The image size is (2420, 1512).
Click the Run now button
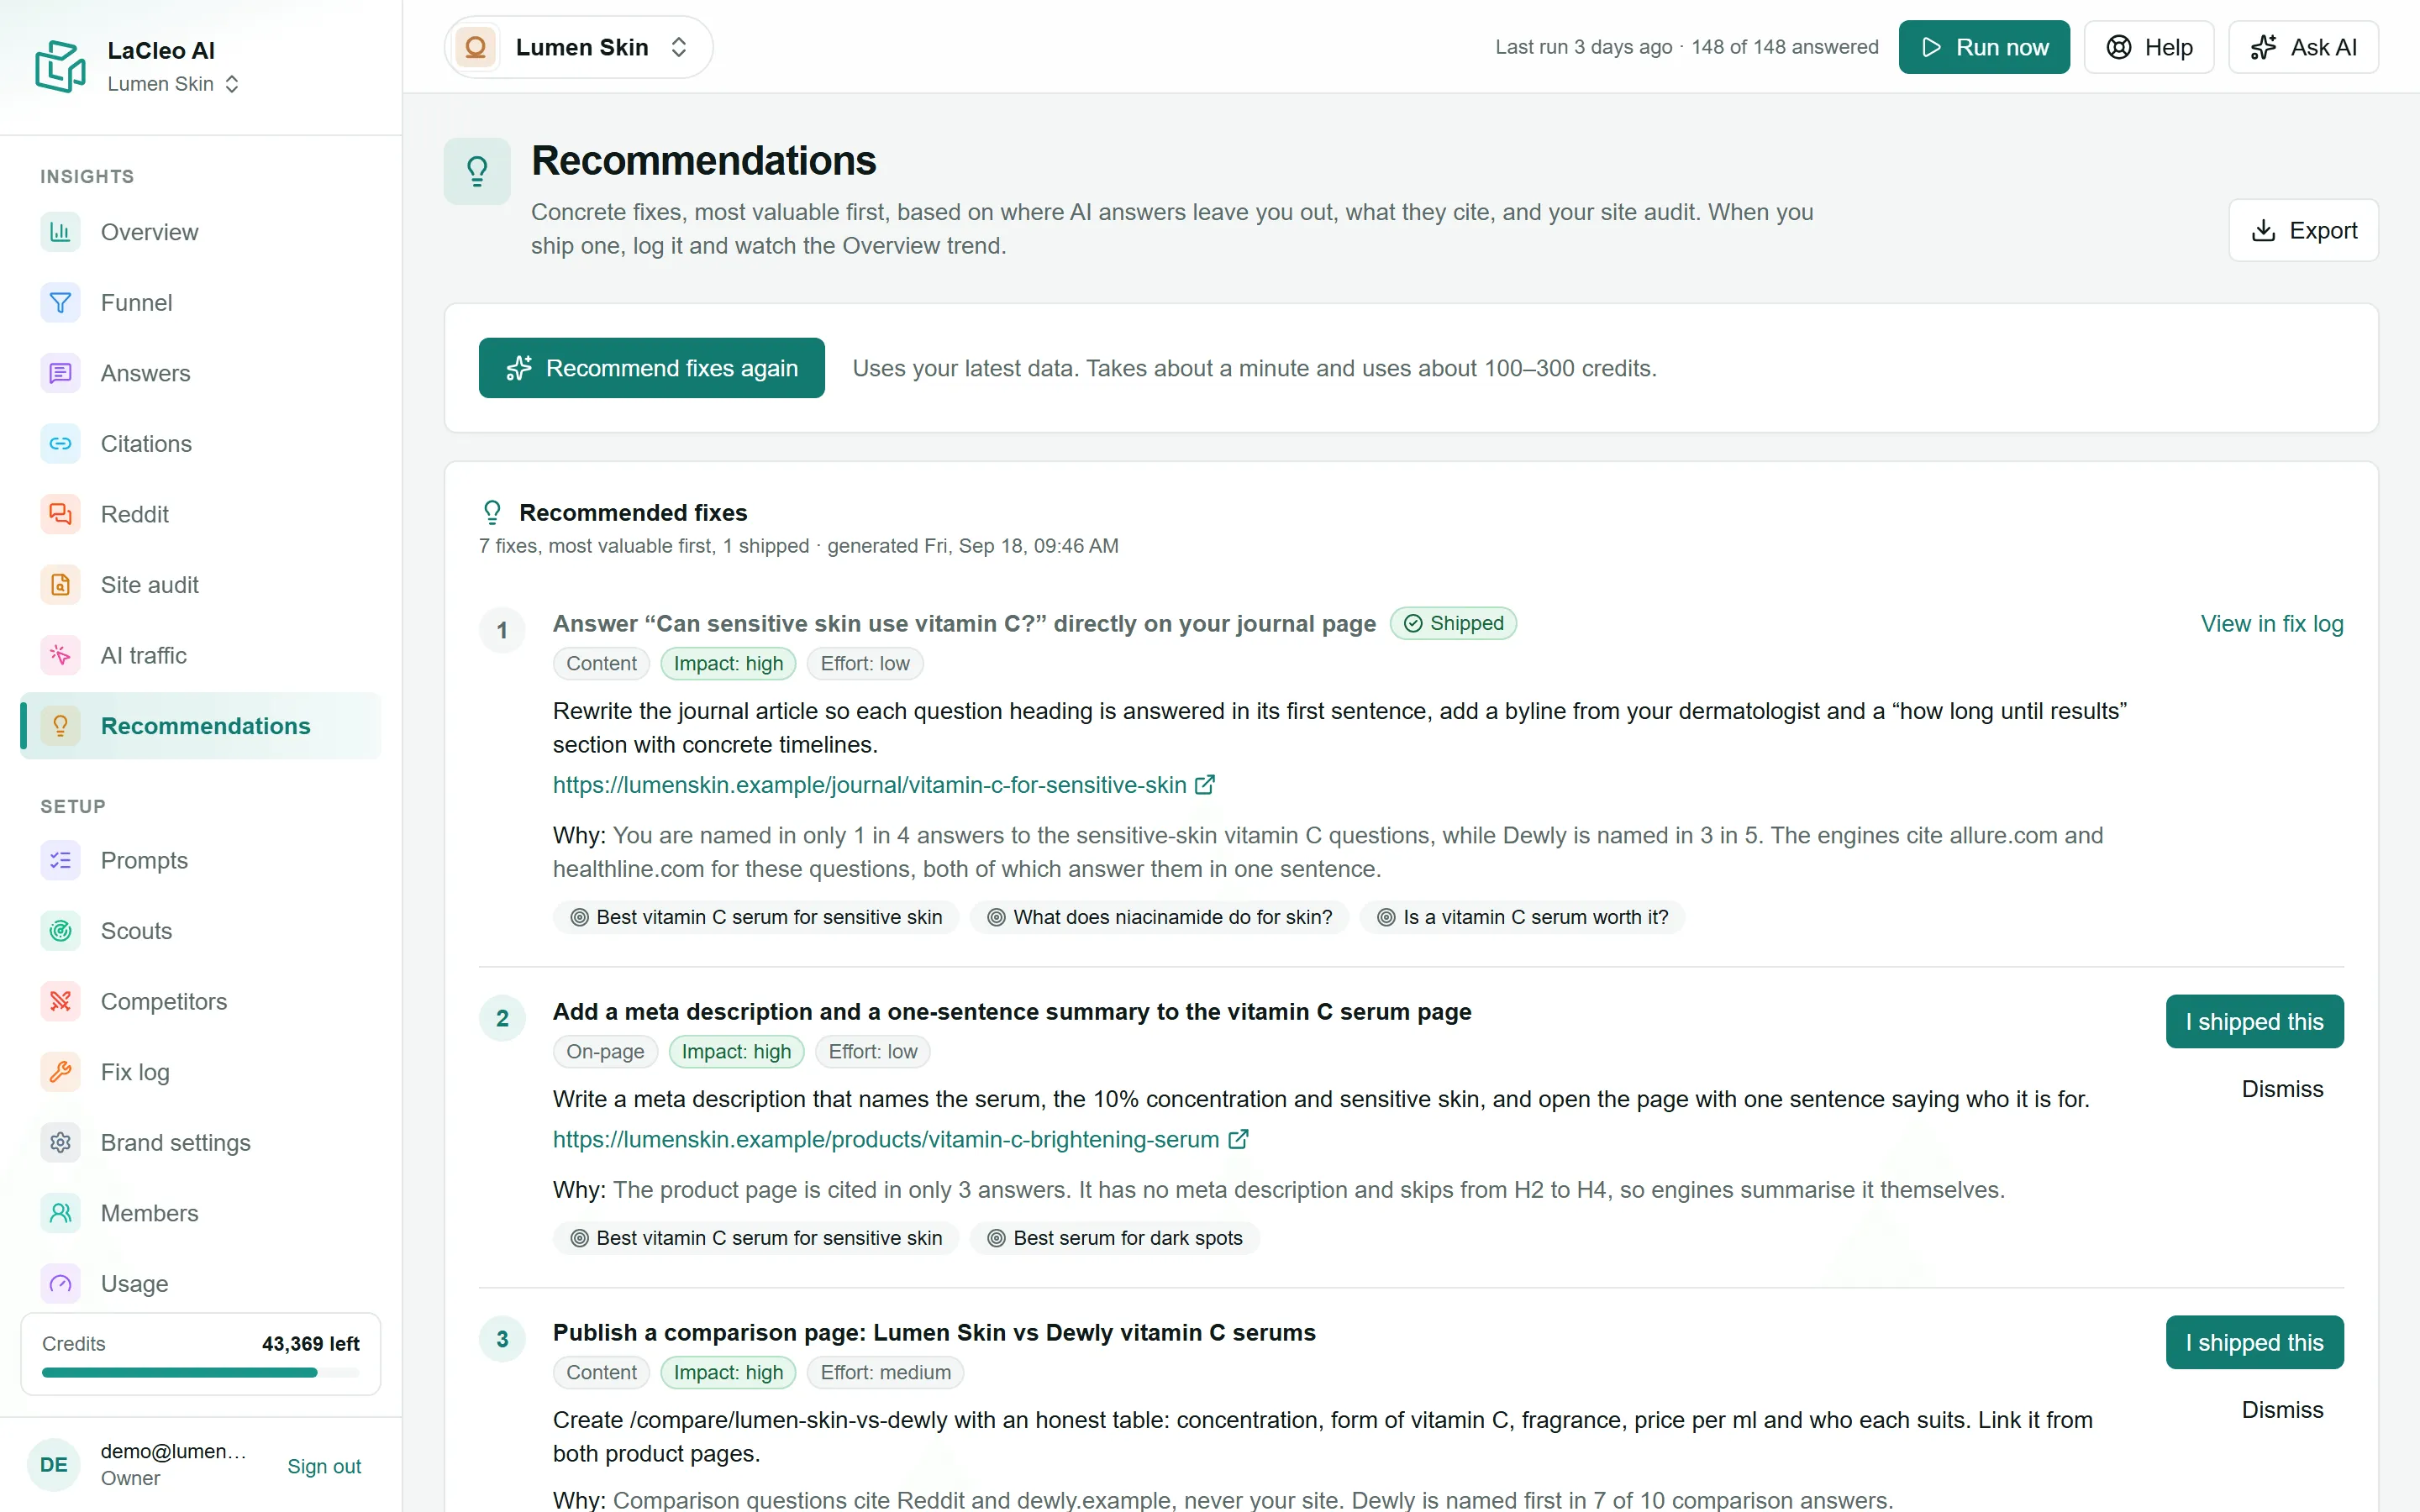(1984, 47)
